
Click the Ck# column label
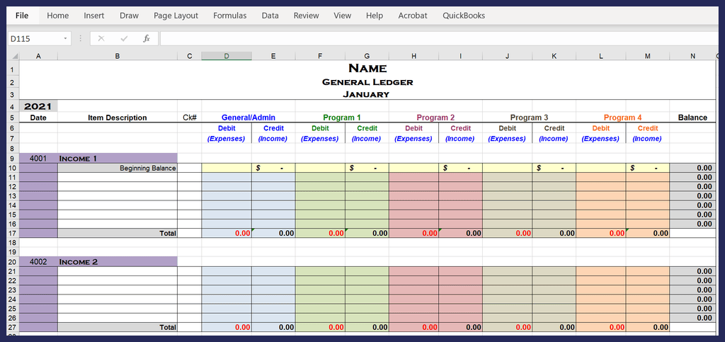190,118
